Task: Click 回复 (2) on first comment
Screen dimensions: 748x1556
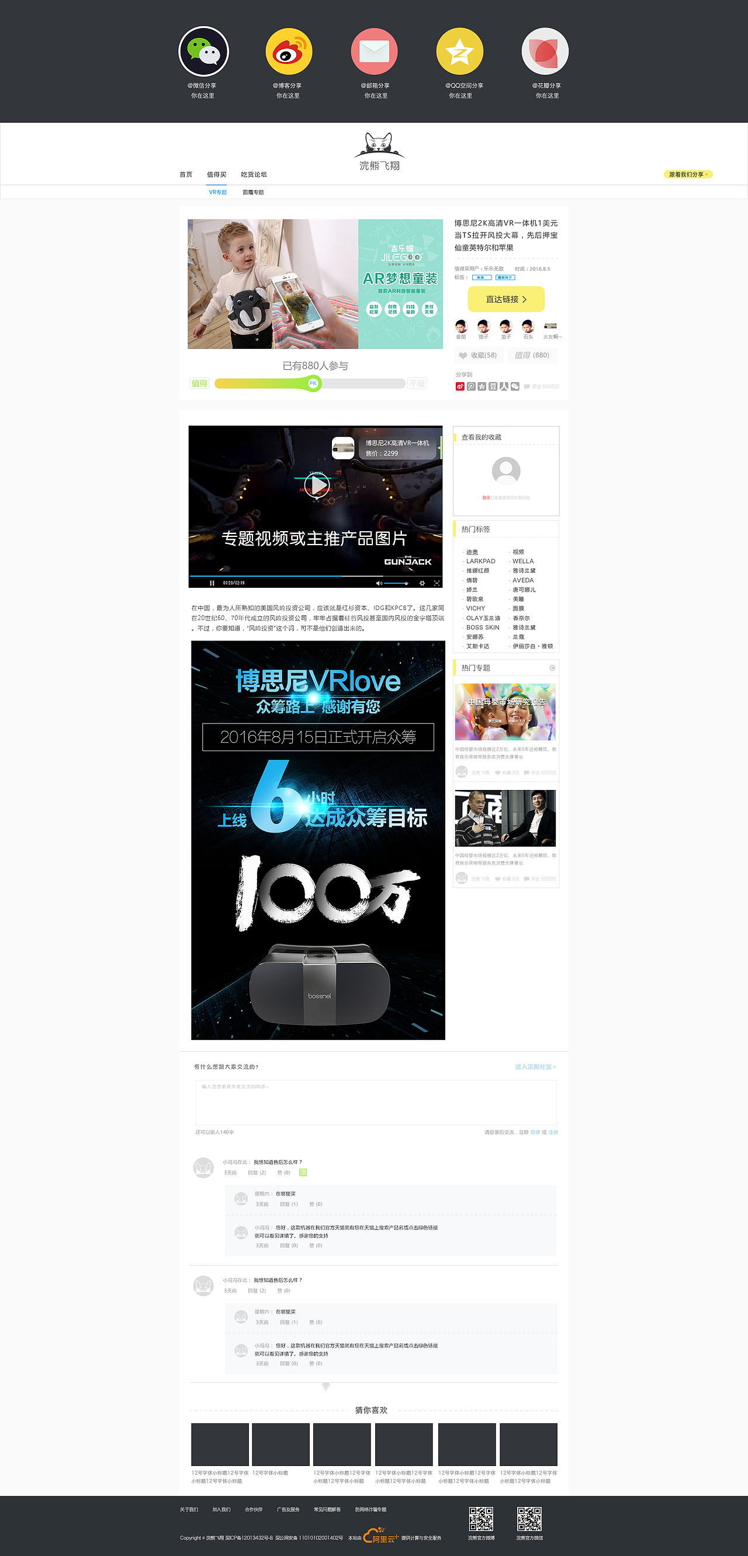Action: (257, 1173)
